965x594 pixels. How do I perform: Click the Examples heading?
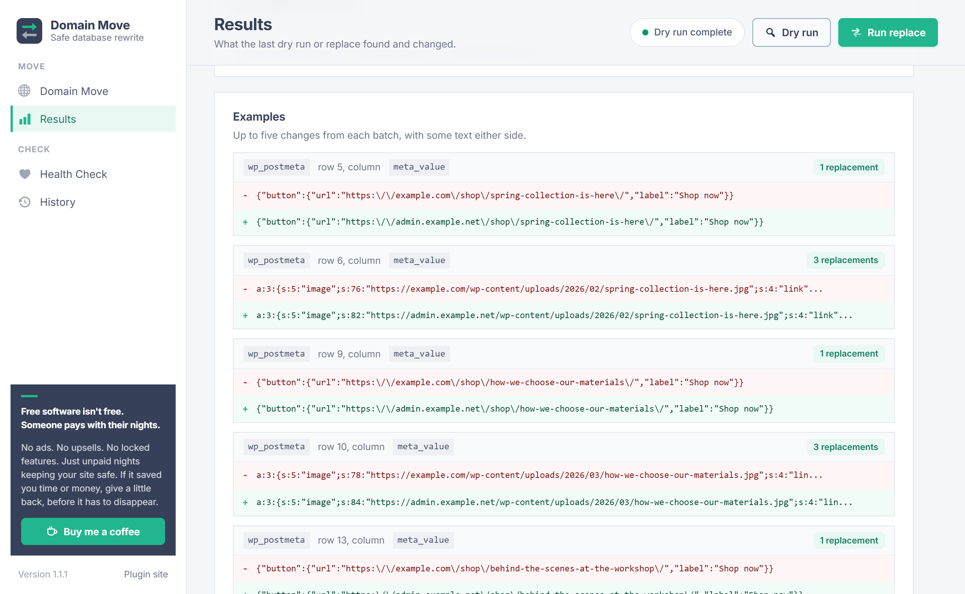click(x=259, y=117)
